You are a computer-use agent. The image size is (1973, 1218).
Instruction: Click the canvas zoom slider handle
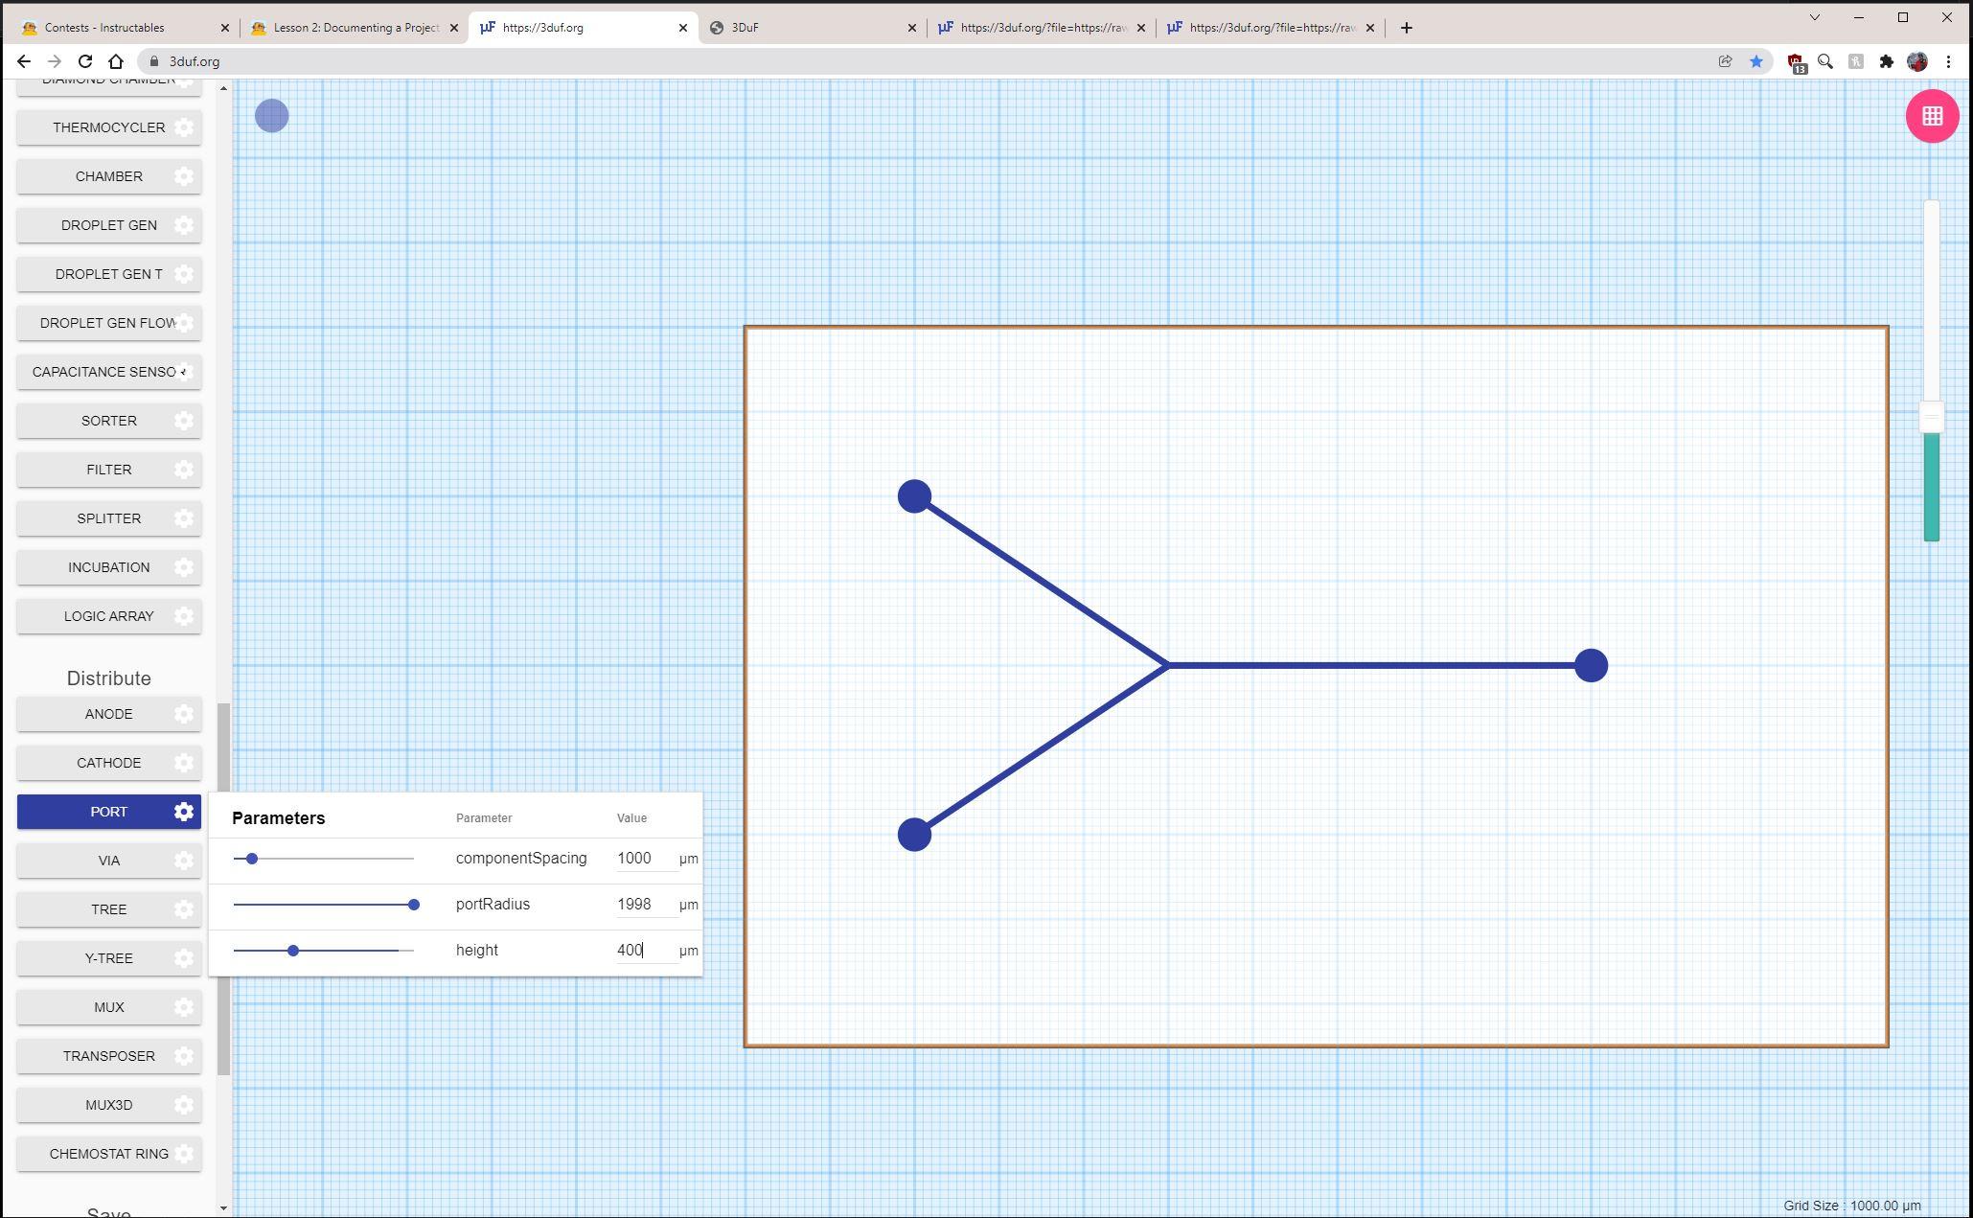pyautogui.click(x=1931, y=417)
